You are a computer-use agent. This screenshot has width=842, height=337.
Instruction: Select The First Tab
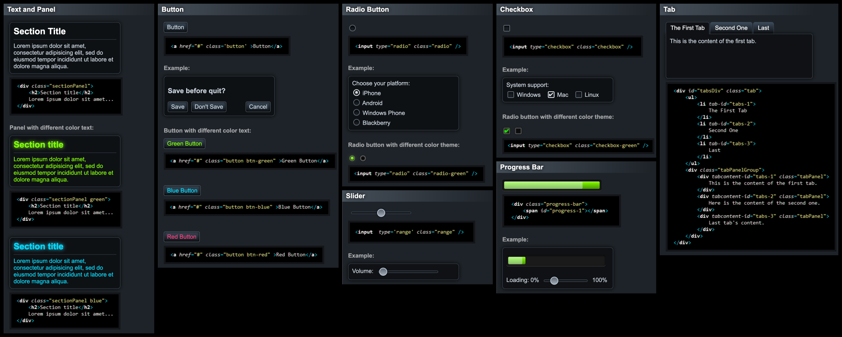pos(687,28)
